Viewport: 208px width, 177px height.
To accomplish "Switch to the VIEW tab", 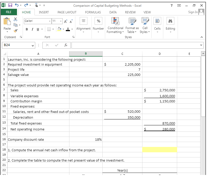I will (x=147, y=12).
